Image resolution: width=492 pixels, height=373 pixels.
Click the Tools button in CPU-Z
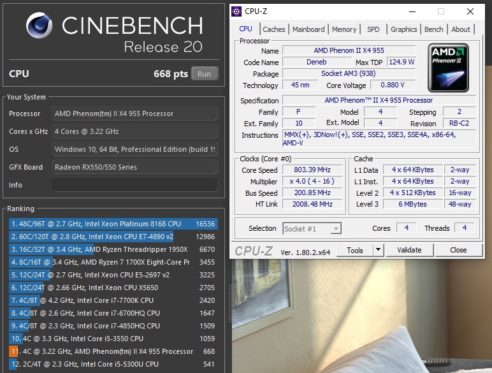pos(354,250)
